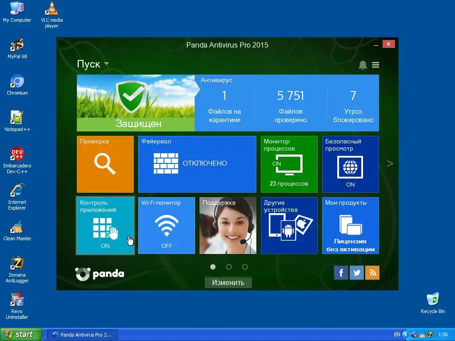Select Zemana AntiLogger desktop icon
Viewport: 455px width, 341px height.
(17, 270)
